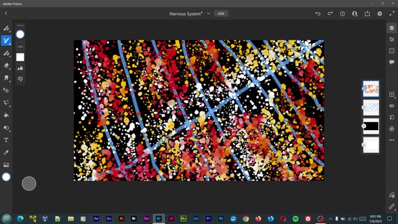This screenshot has height=224, width=398.
Task: Show hidden system tray icons
Action: coord(330,218)
